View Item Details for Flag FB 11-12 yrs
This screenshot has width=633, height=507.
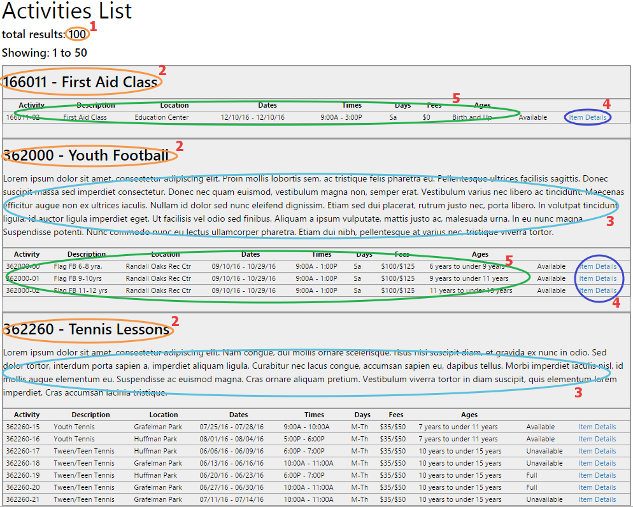click(x=597, y=290)
